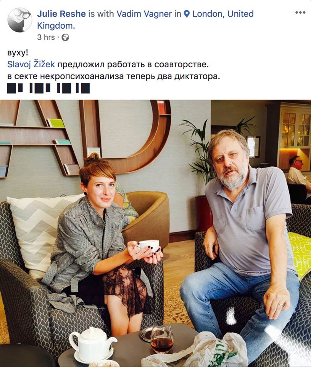311x367 pixels.
Task: Open the attached post photo
Action: 155,233
